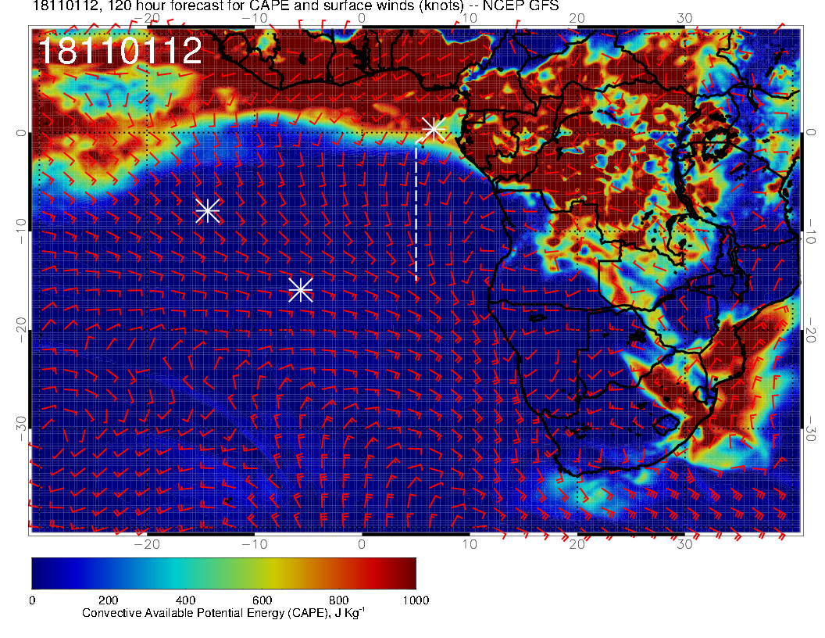825x638 pixels.
Task: Click the 600 tick label under the colorbar
Action: pyautogui.click(x=262, y=600)
